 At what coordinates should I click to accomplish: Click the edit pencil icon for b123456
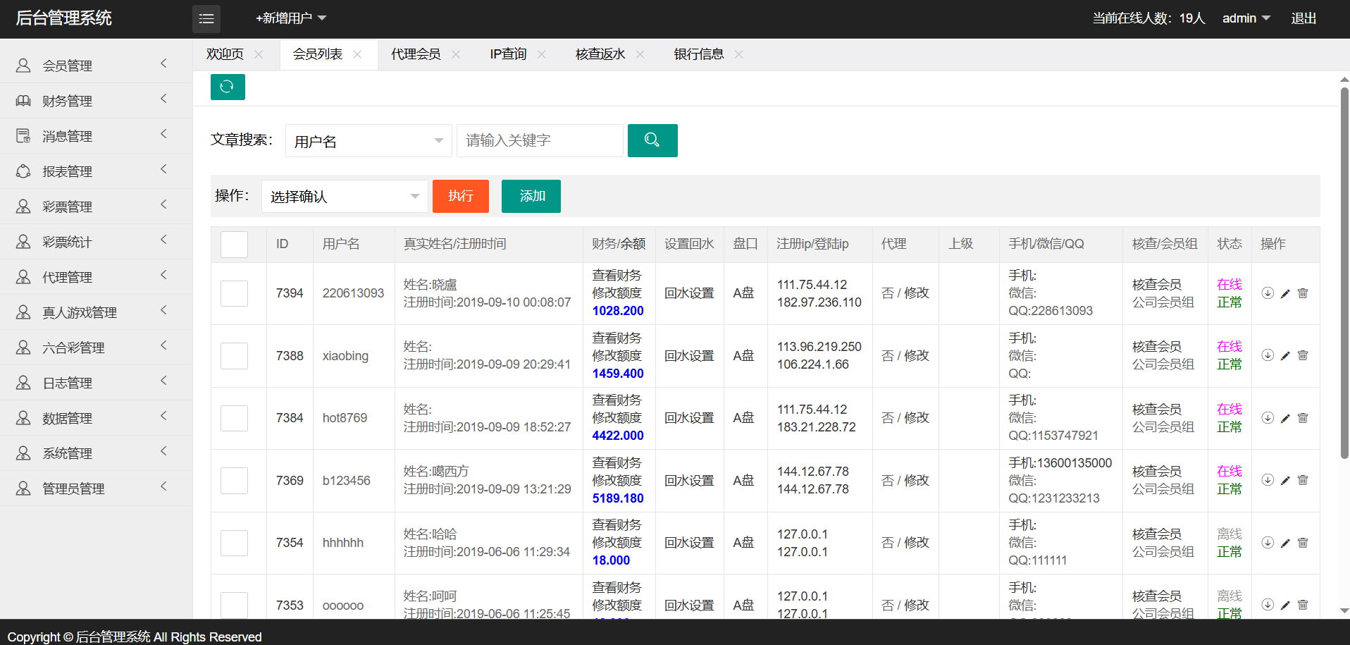pyautogui.click(x=1285, y=481)
